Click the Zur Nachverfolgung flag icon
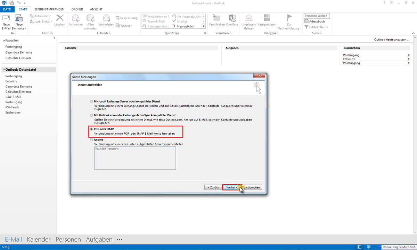Viewport: 417px width, 250px height. pos(289,18)
